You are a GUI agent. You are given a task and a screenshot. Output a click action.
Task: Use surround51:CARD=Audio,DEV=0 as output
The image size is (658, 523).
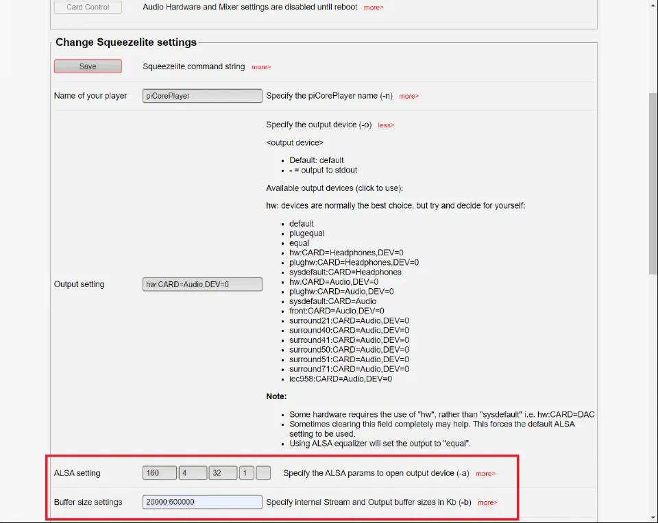[x=349, y=359]
